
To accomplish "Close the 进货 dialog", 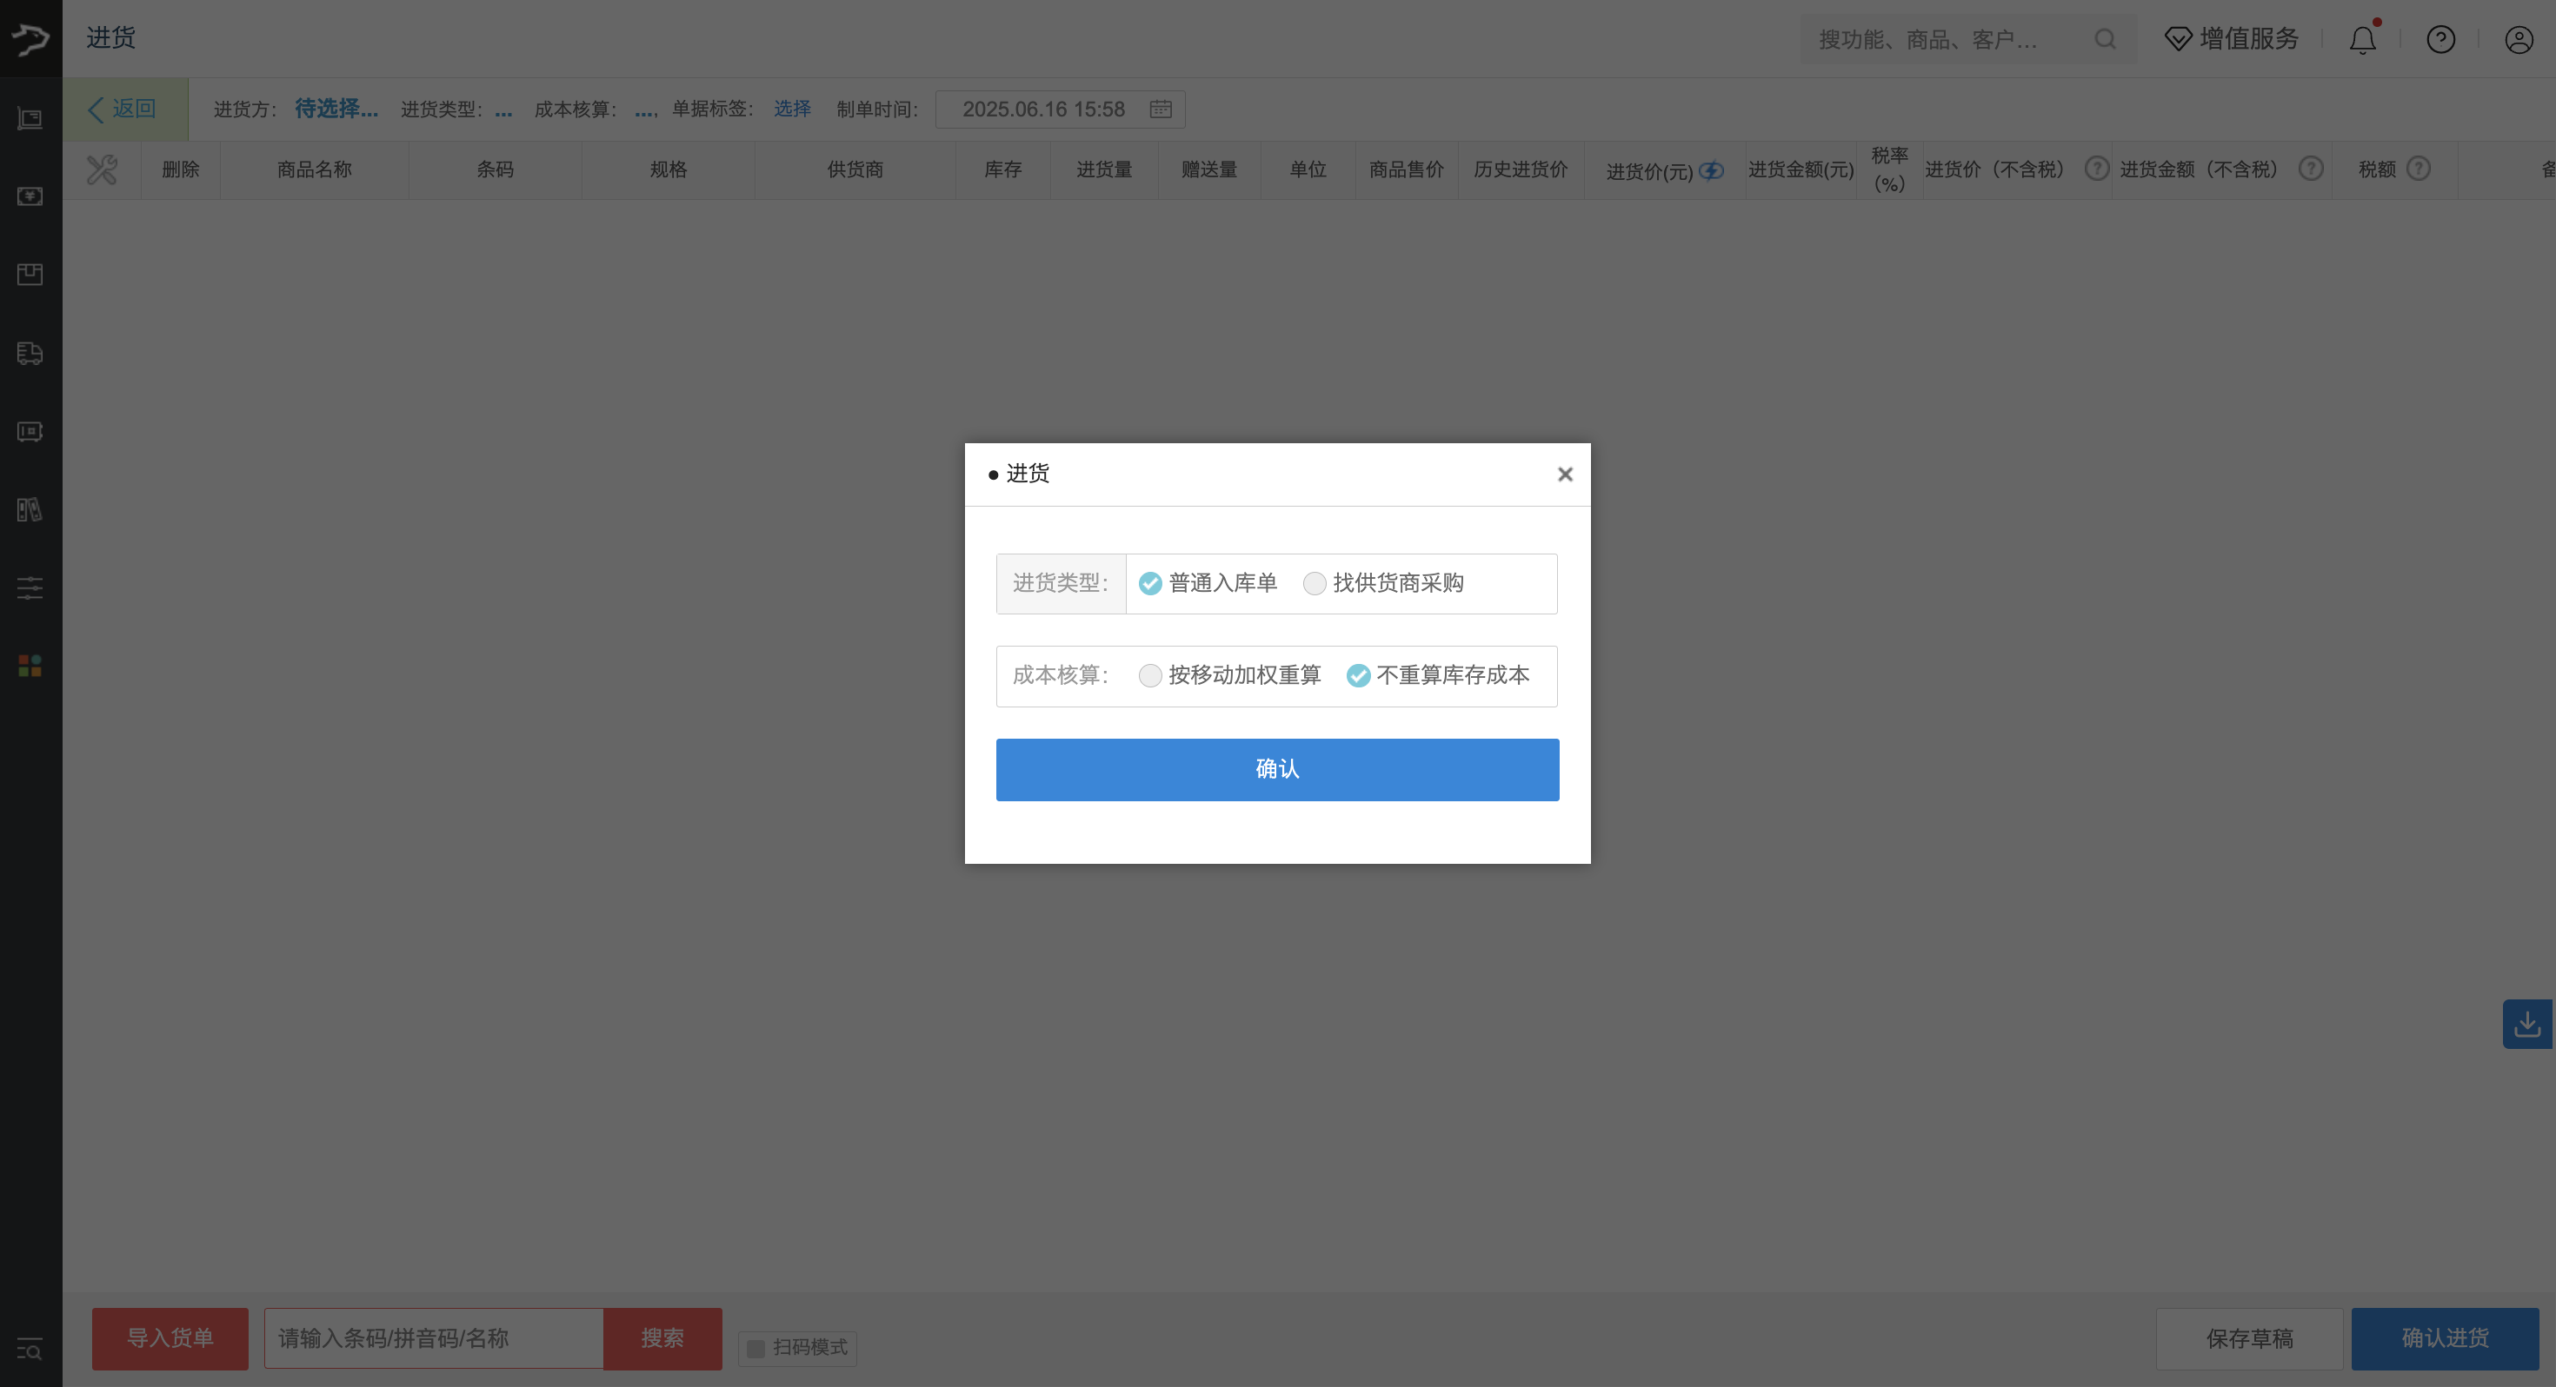I will pyautogui.click(x=1565, y=474).
